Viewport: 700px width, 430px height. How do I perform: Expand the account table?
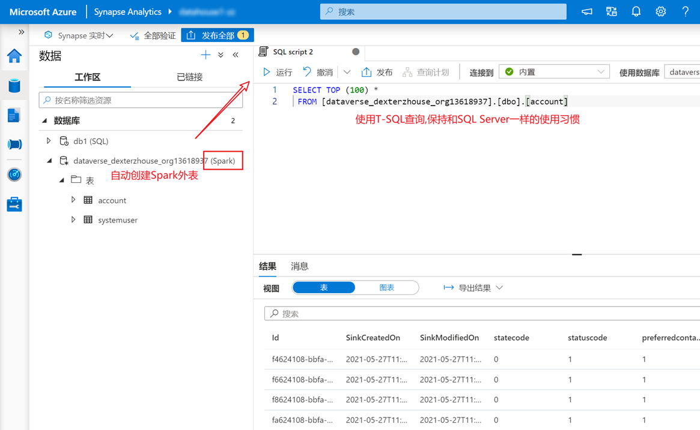click(x=73, y=200)
